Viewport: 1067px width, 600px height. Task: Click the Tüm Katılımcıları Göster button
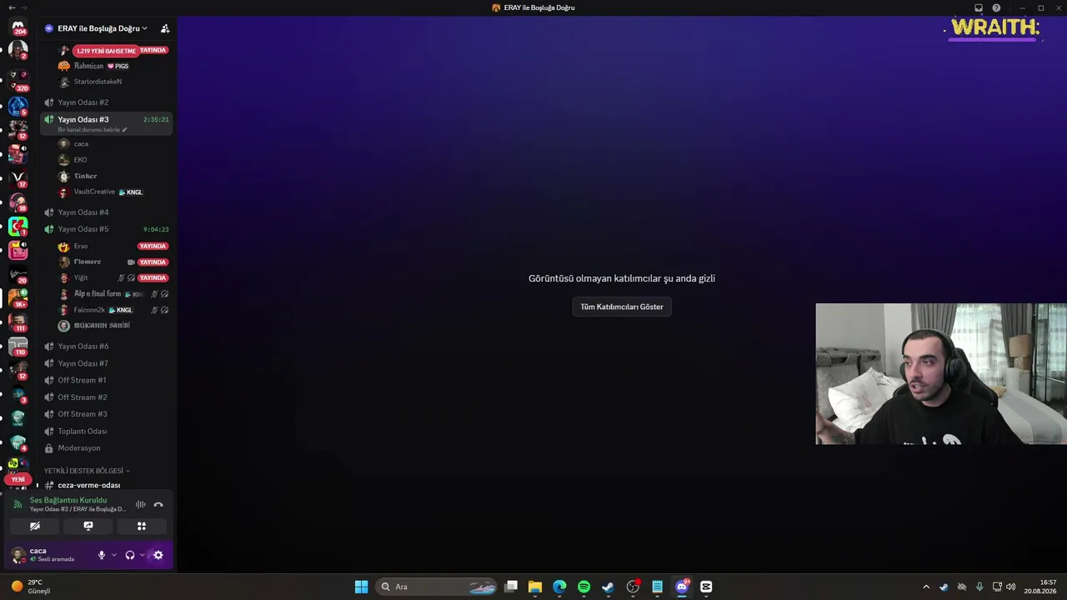click(622, 307)
